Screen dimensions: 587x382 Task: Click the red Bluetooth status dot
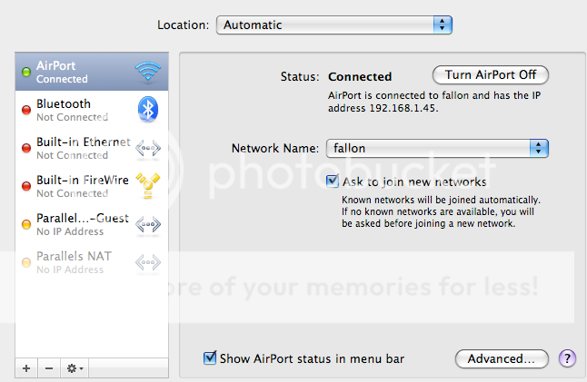click(26, 110)
